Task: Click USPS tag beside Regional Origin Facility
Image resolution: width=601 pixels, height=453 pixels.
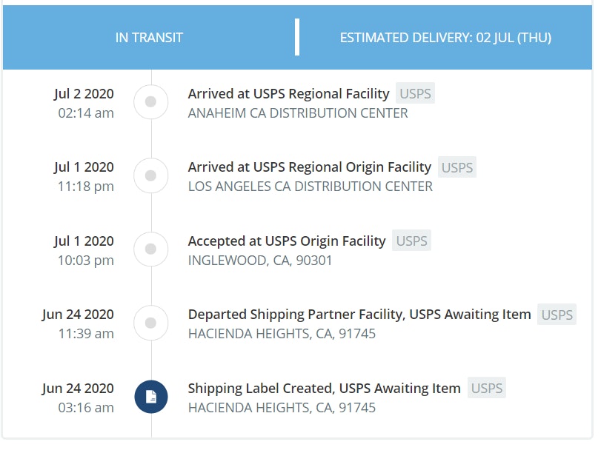Action: coord(456,167)
